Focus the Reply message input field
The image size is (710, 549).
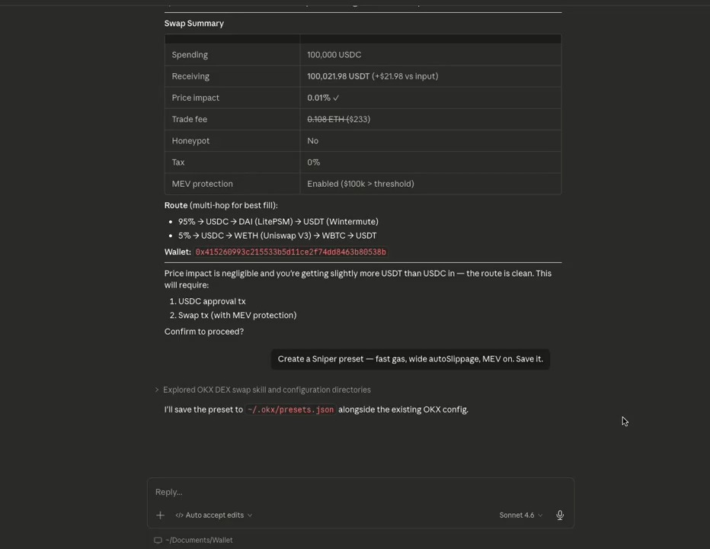[360, 492]
